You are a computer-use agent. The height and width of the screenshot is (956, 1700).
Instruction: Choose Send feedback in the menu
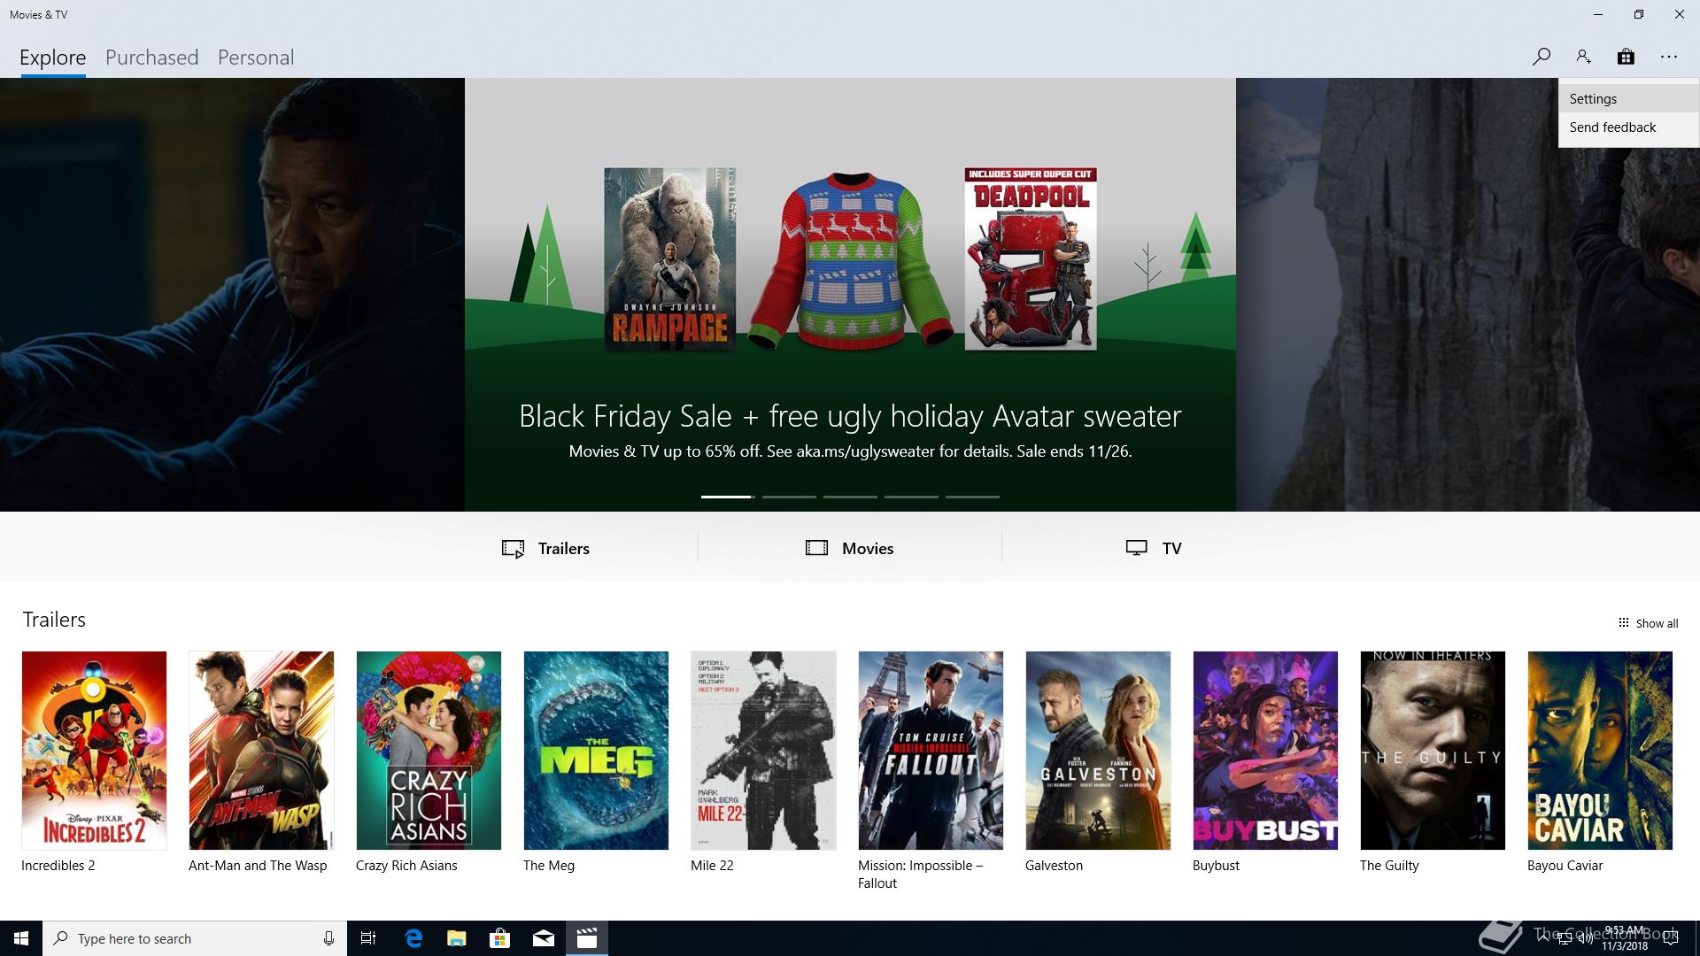point(1628,127)
